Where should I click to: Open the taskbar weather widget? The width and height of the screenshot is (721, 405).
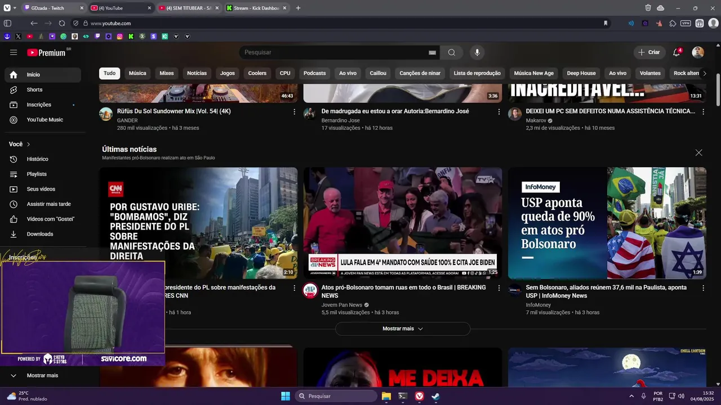[x=26, y=396]
